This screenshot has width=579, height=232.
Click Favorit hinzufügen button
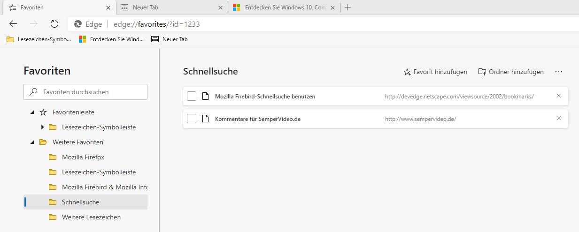(435, 72)
